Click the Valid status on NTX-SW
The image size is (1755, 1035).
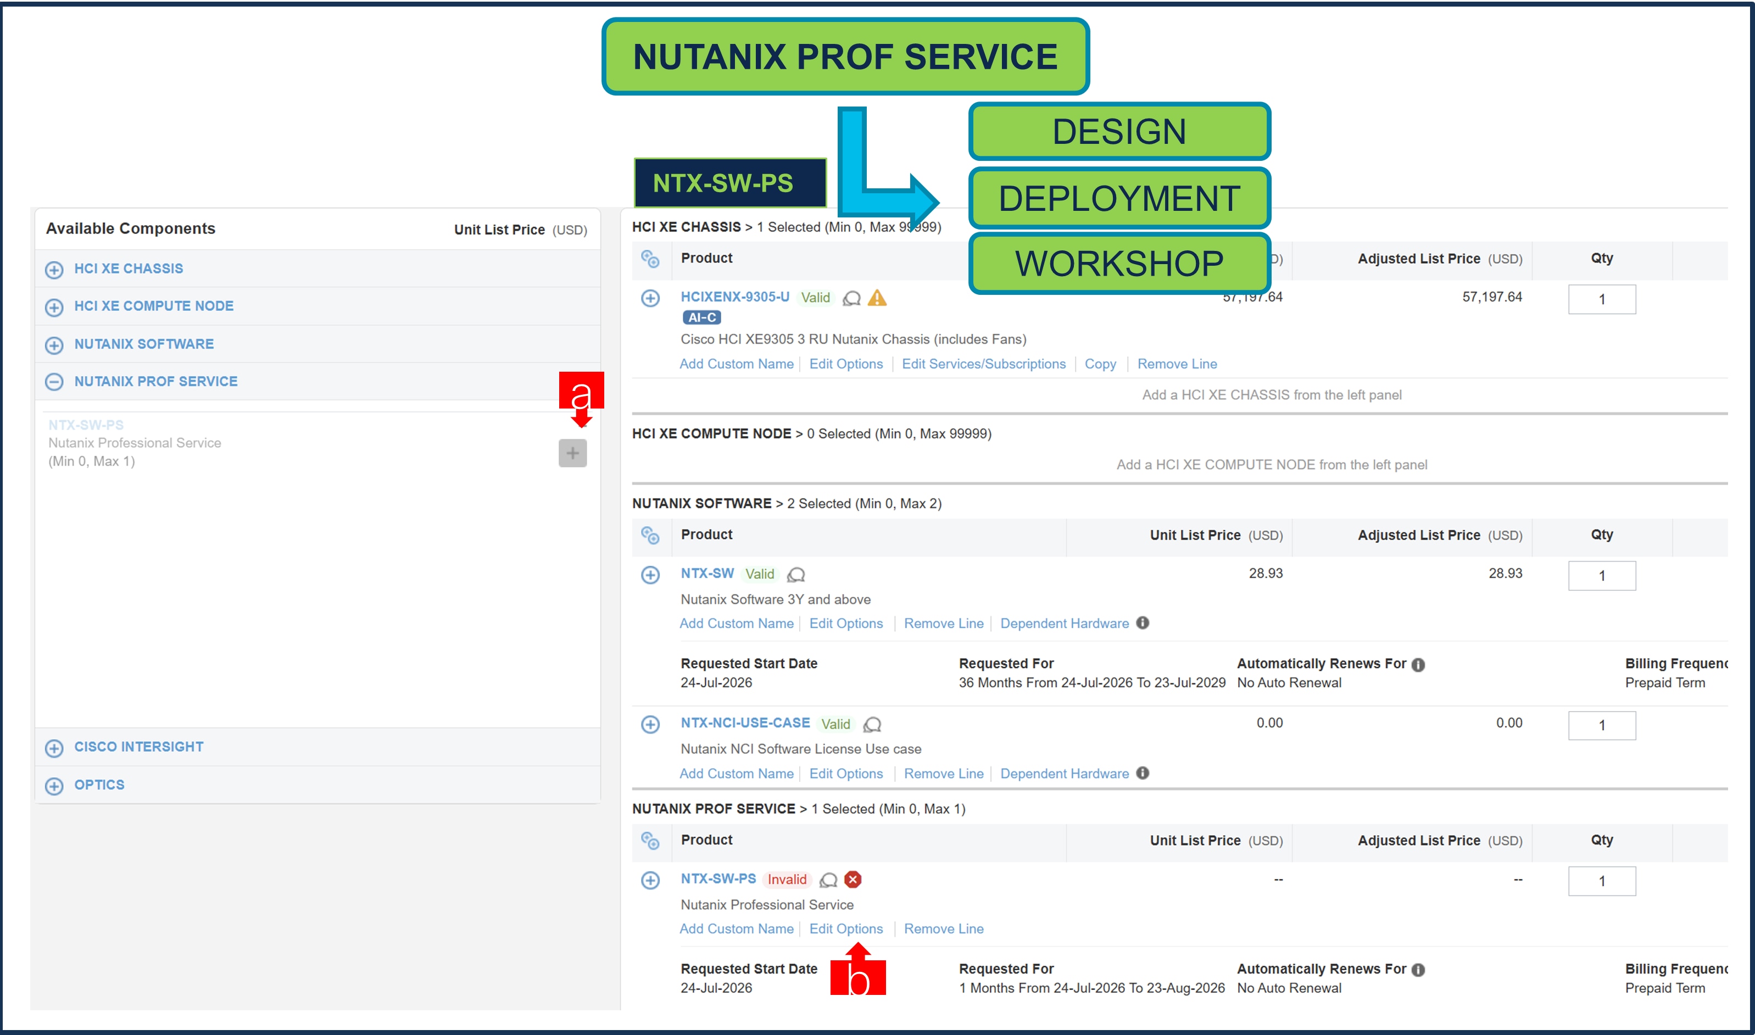[x=759, y=574]
